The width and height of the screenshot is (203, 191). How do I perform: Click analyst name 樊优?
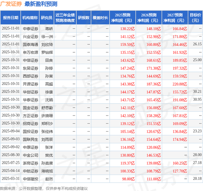point(49,155)
